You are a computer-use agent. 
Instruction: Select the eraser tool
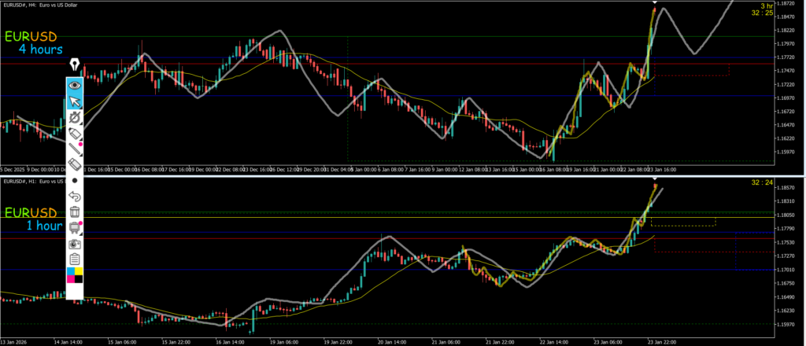(75, 164)
